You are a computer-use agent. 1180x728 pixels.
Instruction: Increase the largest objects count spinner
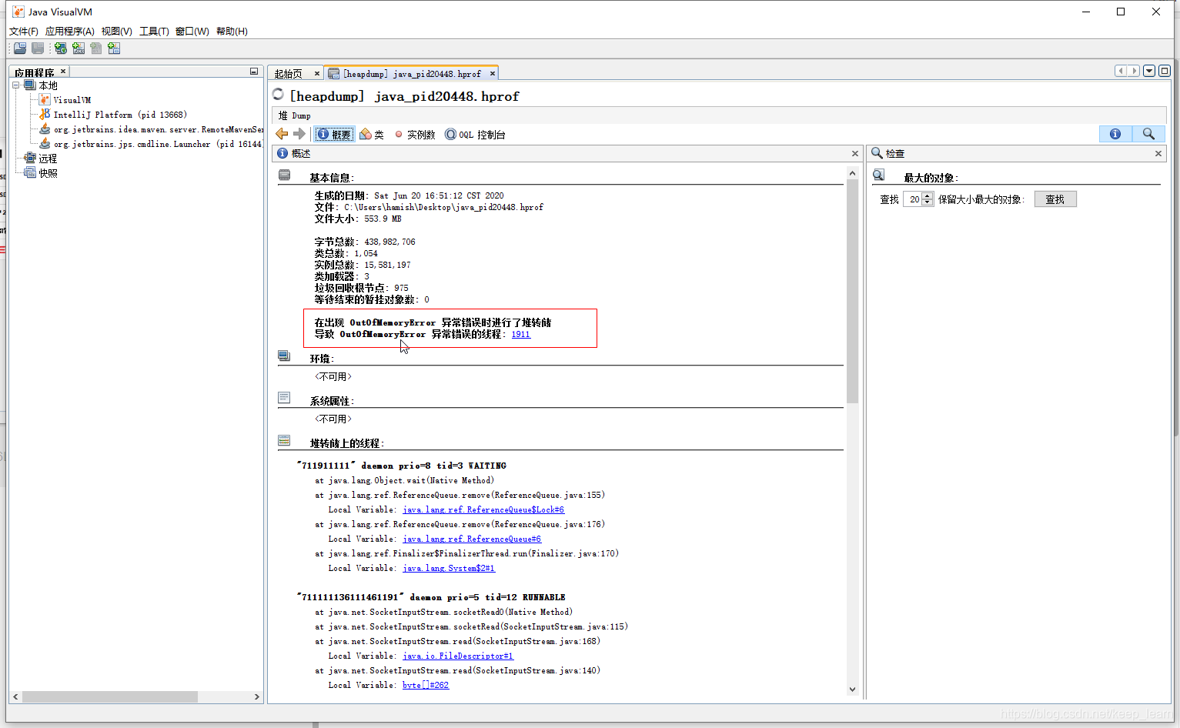928,195
